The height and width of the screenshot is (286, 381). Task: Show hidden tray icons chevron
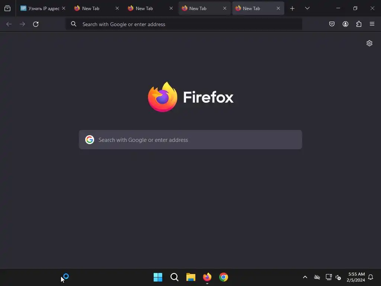click(305, 277)
